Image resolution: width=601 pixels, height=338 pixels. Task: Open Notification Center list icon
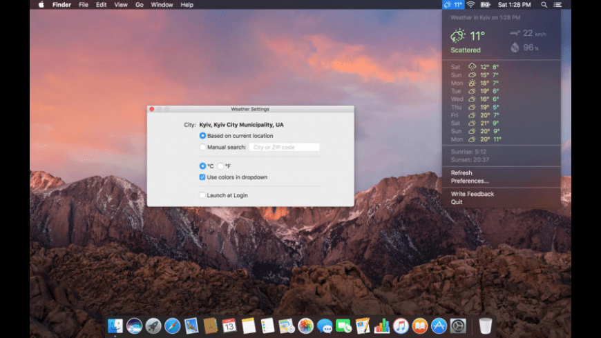[558, 5]
